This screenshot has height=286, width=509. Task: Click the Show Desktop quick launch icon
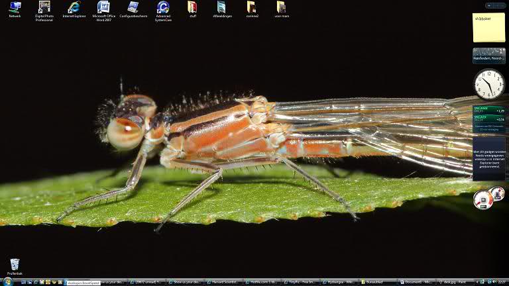click(x=23, y=283)
